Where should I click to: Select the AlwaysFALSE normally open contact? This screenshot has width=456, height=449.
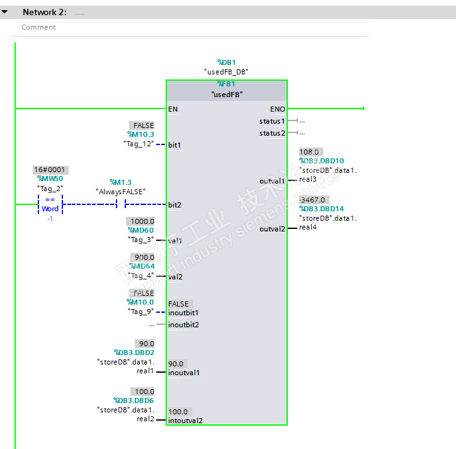(x=121, y=204)
